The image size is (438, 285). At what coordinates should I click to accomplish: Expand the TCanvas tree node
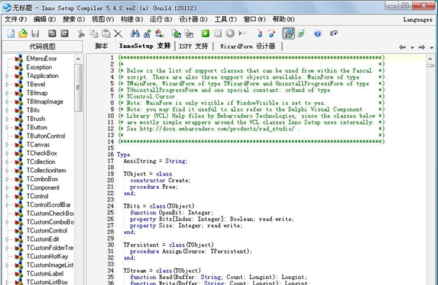pos(7,145)
